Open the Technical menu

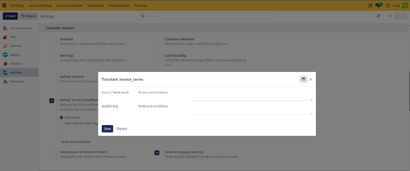[x=141, y=6]
